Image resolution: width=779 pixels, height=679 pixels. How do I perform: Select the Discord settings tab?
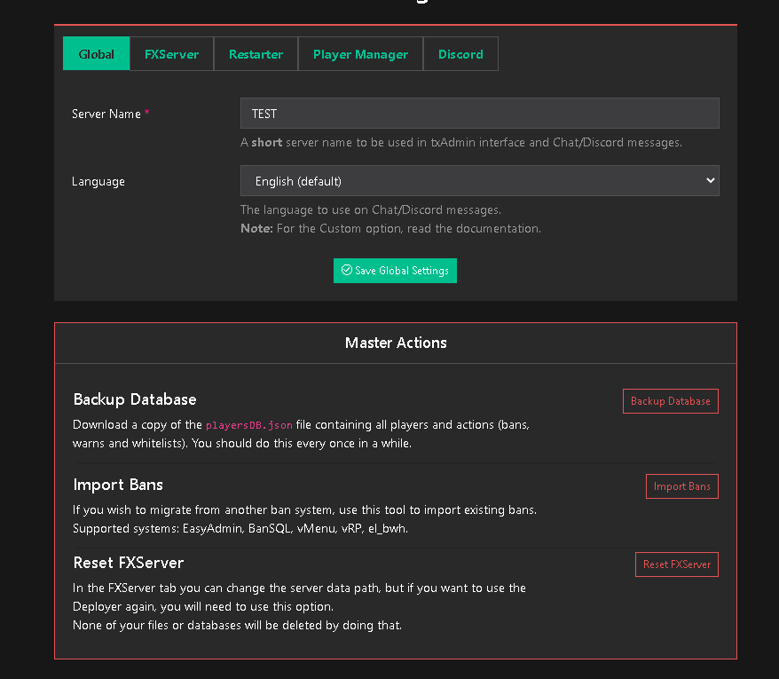tap(460, 54)
